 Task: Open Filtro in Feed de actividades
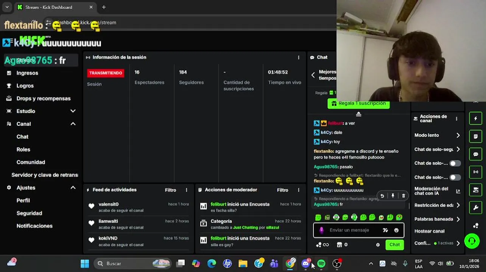click(x=170, y=190)
